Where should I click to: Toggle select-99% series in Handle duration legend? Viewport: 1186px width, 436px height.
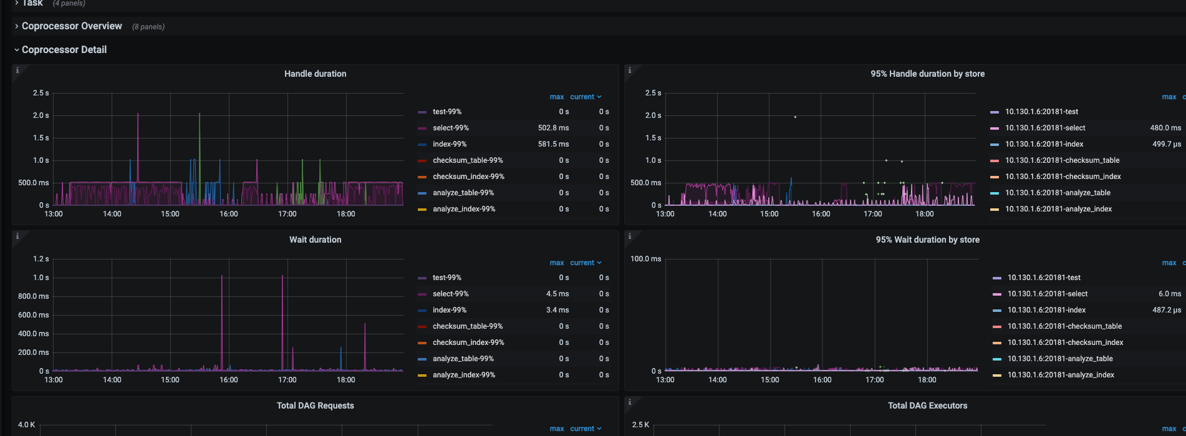point(450,128)
